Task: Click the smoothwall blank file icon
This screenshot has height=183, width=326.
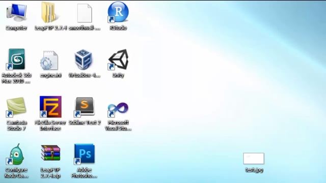Action: point(85,13)
